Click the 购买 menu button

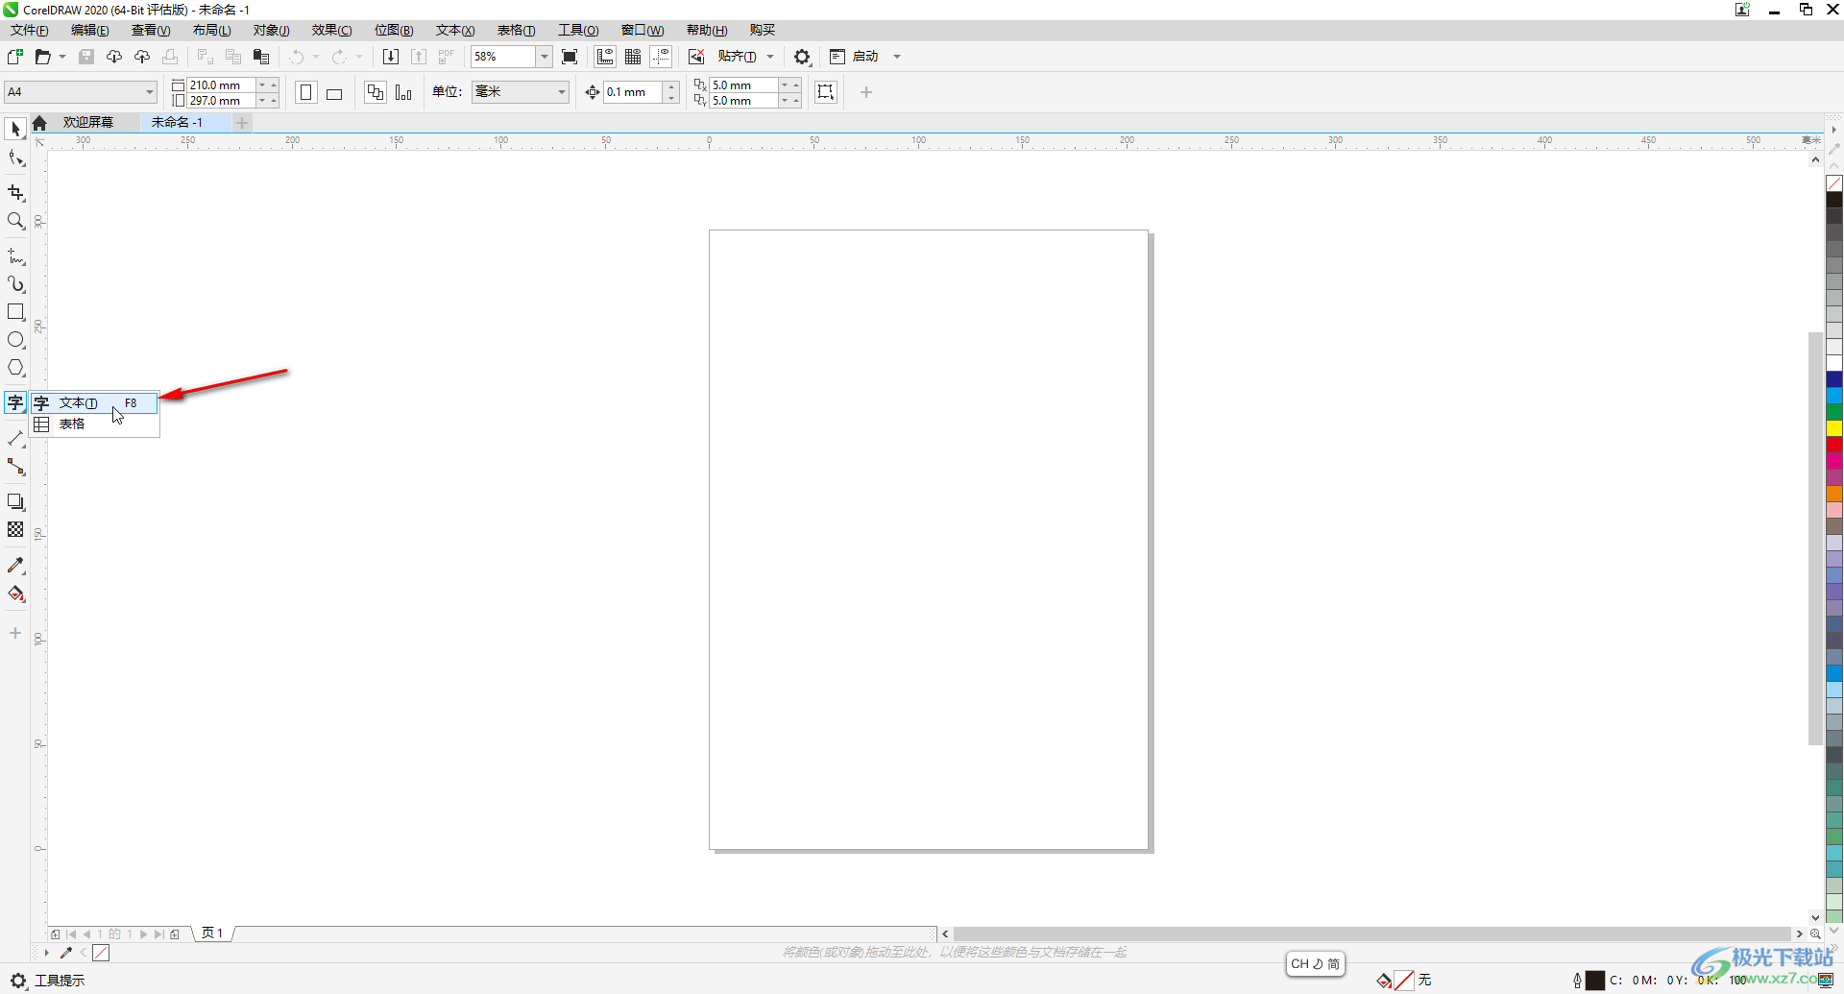pyautogui.click(x=763, y=31)
